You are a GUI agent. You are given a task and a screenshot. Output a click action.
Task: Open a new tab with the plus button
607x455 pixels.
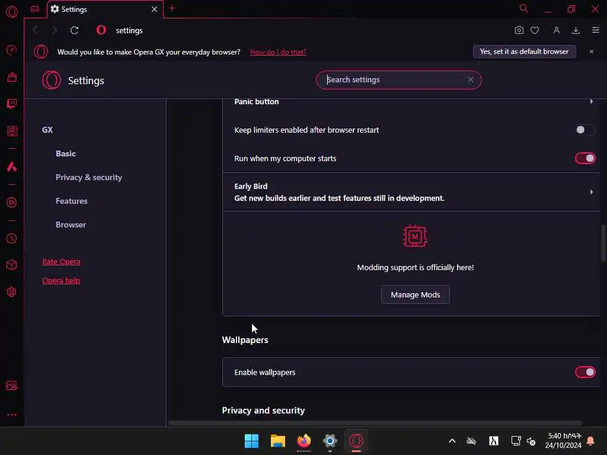172,8
